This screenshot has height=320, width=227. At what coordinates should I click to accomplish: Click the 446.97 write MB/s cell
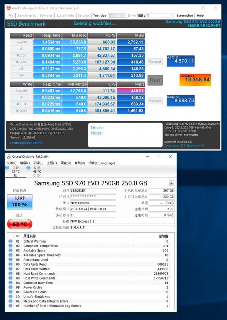coord(131,91)
